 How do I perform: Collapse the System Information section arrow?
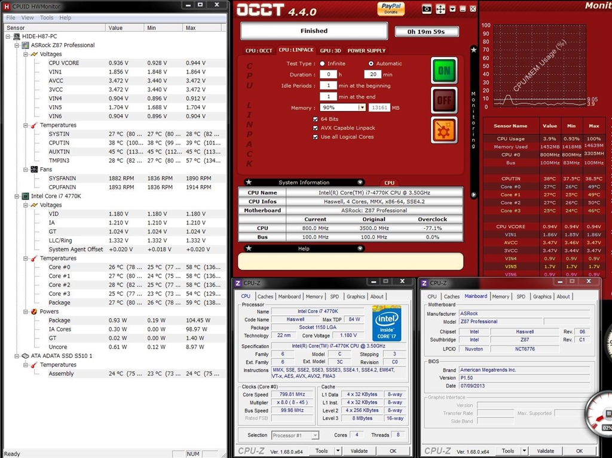pos(360,182)
